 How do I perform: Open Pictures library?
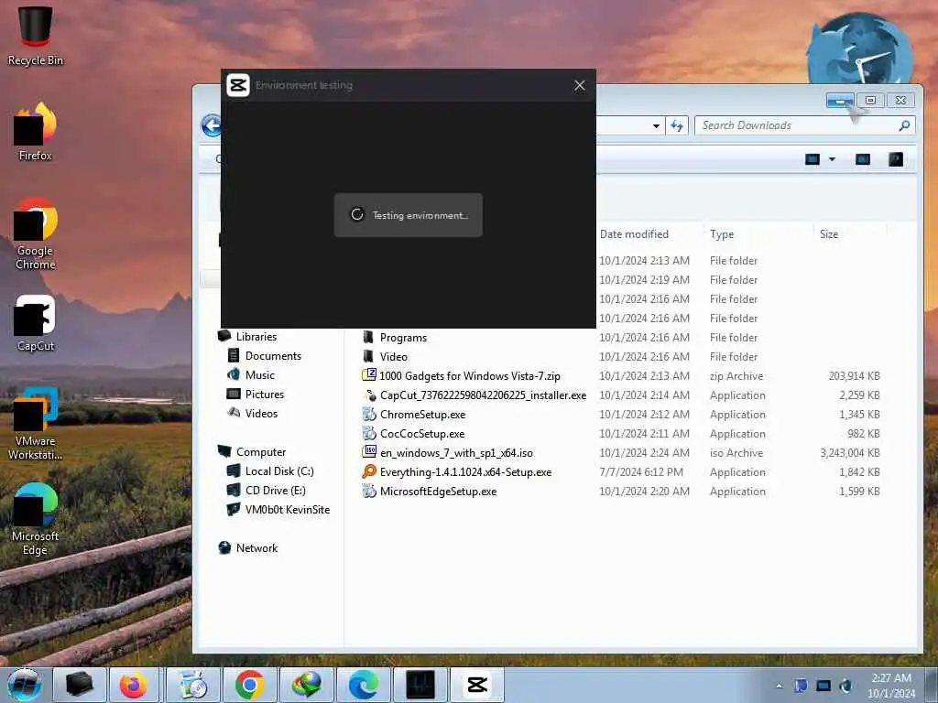pyautogui.click(x=256, y=394)
